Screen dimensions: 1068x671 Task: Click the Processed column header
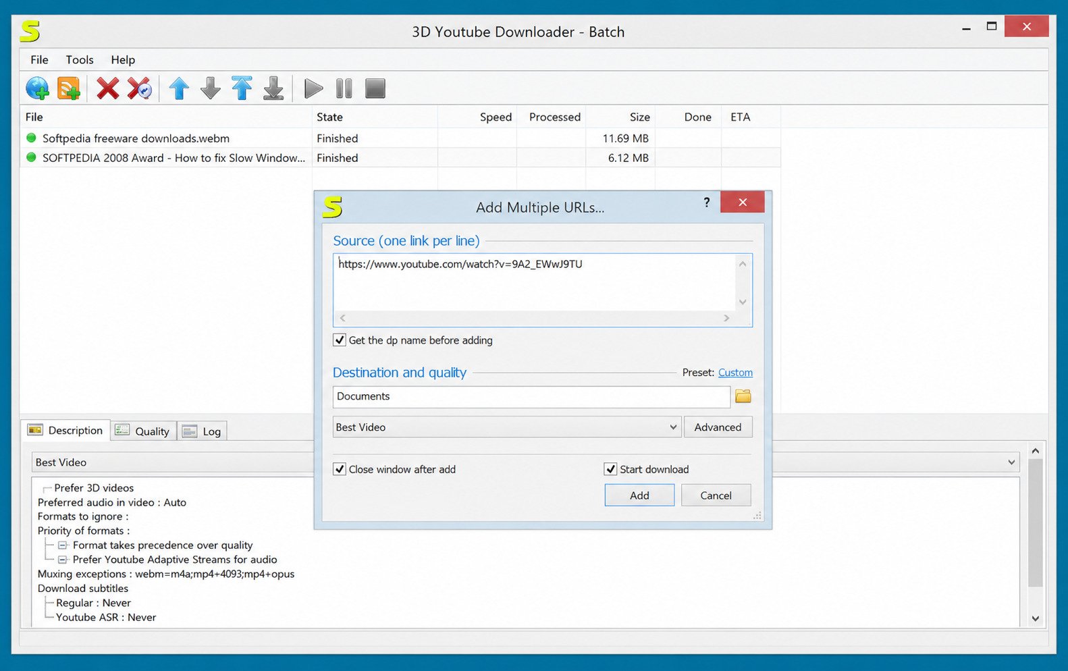pos(551,117)
